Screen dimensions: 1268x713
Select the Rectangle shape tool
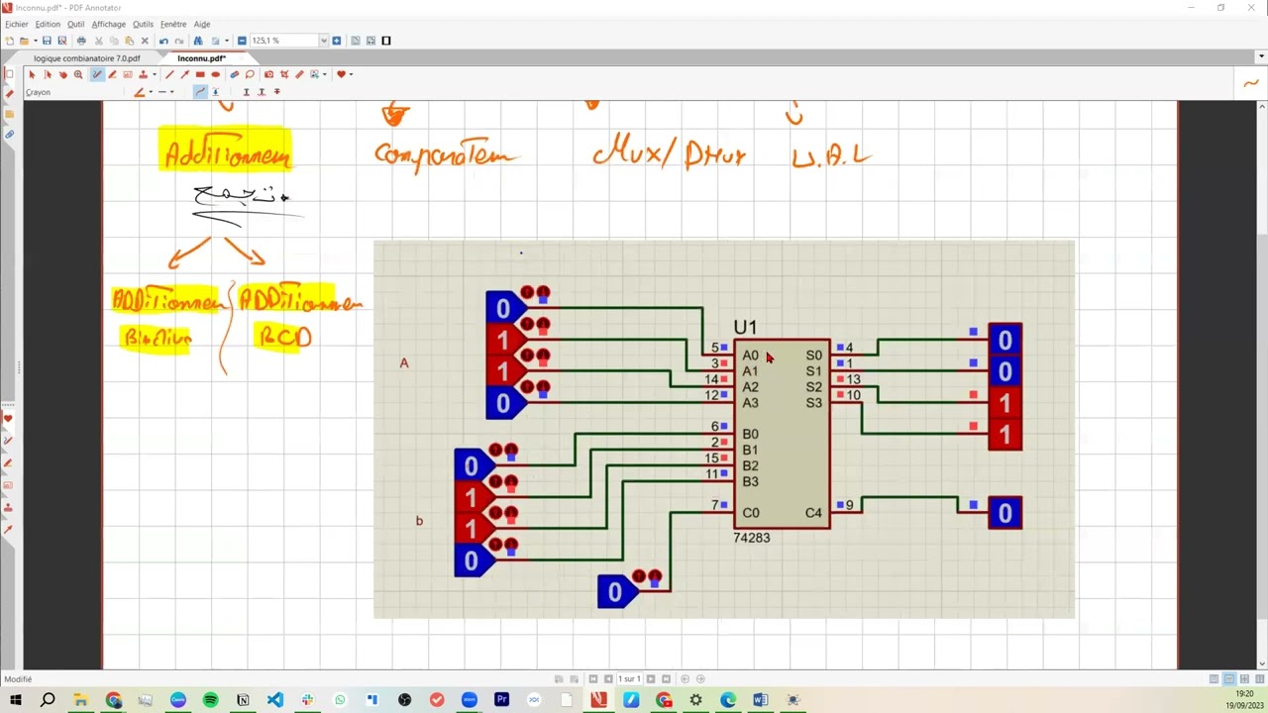pyautogui.click(x=200, y=74)
